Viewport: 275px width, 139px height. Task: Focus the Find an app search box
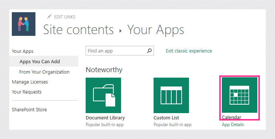point(120,51)
